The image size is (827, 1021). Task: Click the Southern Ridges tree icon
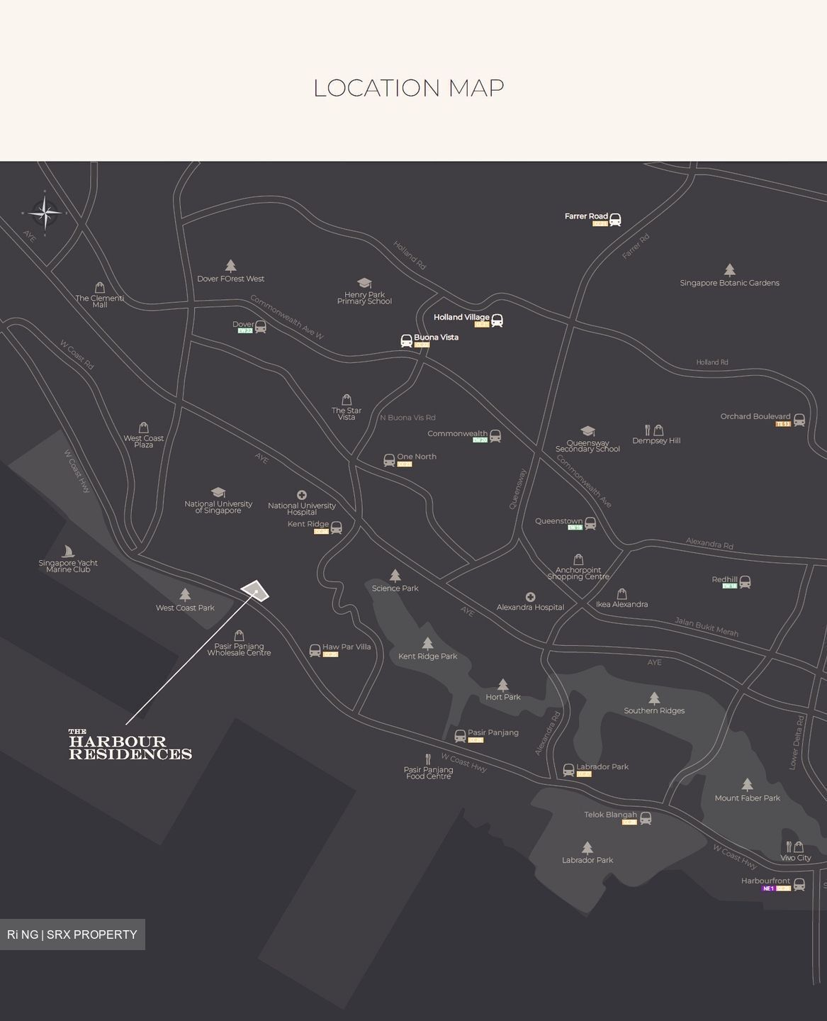tap(654, 698)
